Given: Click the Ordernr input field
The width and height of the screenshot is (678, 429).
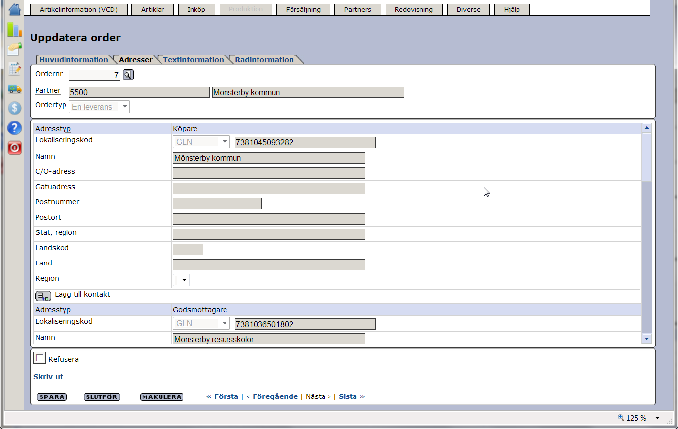Looking at the screenshot, I should coord(95,75).
